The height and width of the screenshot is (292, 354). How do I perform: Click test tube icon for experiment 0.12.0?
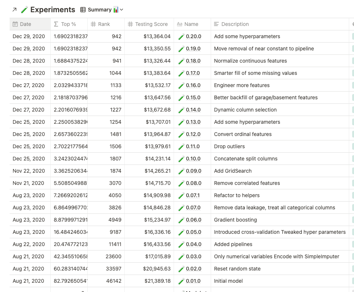click(x=181, y=135)
